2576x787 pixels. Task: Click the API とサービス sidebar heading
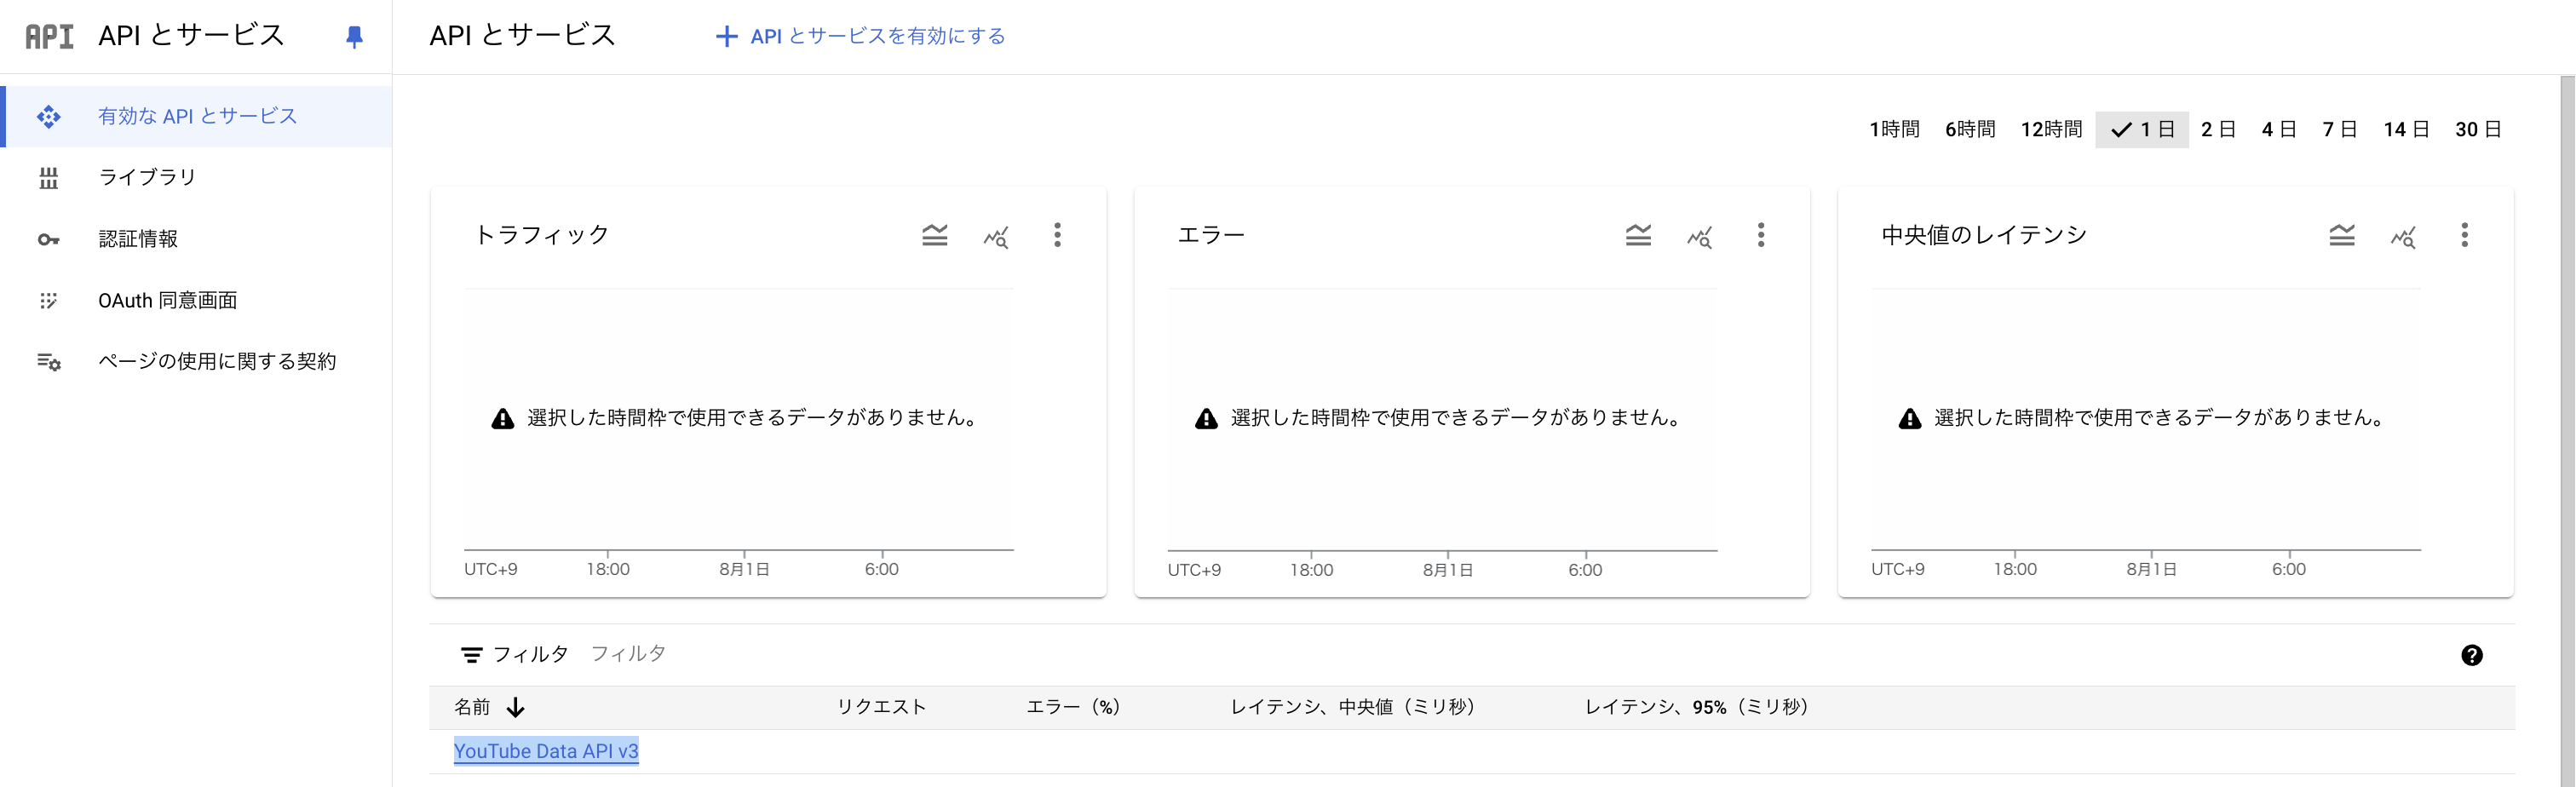tap(192, 36)
